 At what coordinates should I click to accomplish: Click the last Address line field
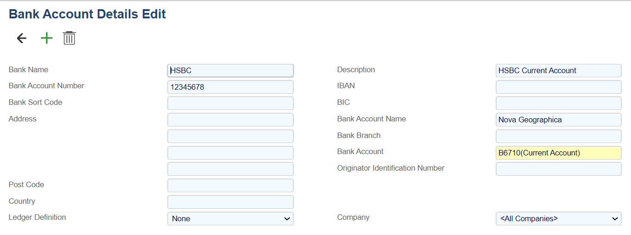coord(230,169)
